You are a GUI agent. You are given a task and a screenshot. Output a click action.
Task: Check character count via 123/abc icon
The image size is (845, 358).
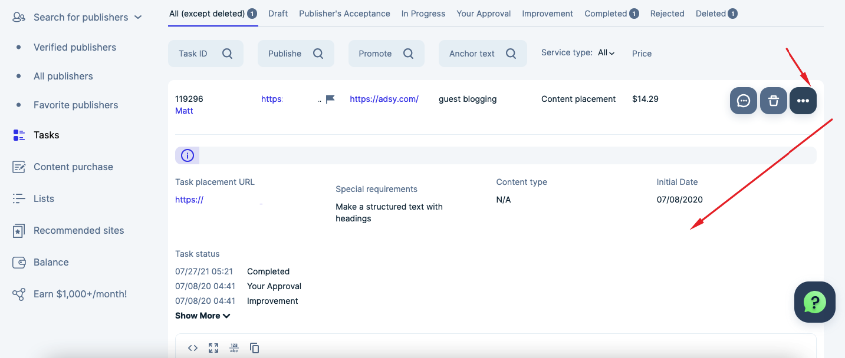pyautogui.click(x=234, y=347)
